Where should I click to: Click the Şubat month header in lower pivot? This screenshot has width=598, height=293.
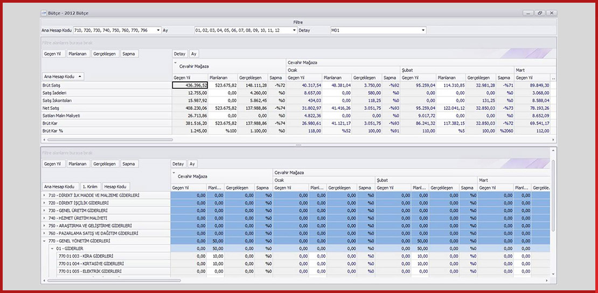(426, 180)
